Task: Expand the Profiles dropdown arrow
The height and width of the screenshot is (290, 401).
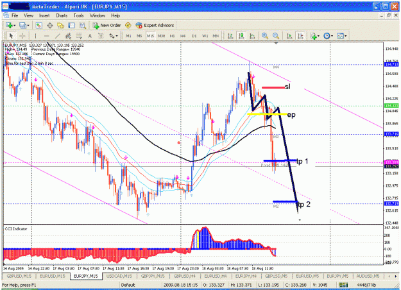Action: tap(28, 25)
